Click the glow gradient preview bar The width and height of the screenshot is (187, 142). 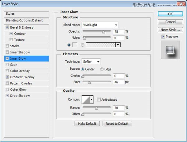point(101,45)
